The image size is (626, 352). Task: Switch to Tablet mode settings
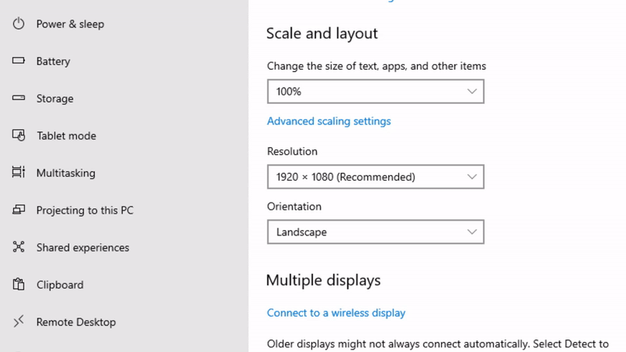tap(66, 135)
